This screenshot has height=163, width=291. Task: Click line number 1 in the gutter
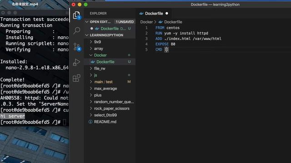146,28
